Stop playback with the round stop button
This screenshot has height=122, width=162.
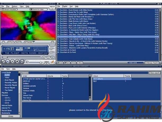coord(17,61)
